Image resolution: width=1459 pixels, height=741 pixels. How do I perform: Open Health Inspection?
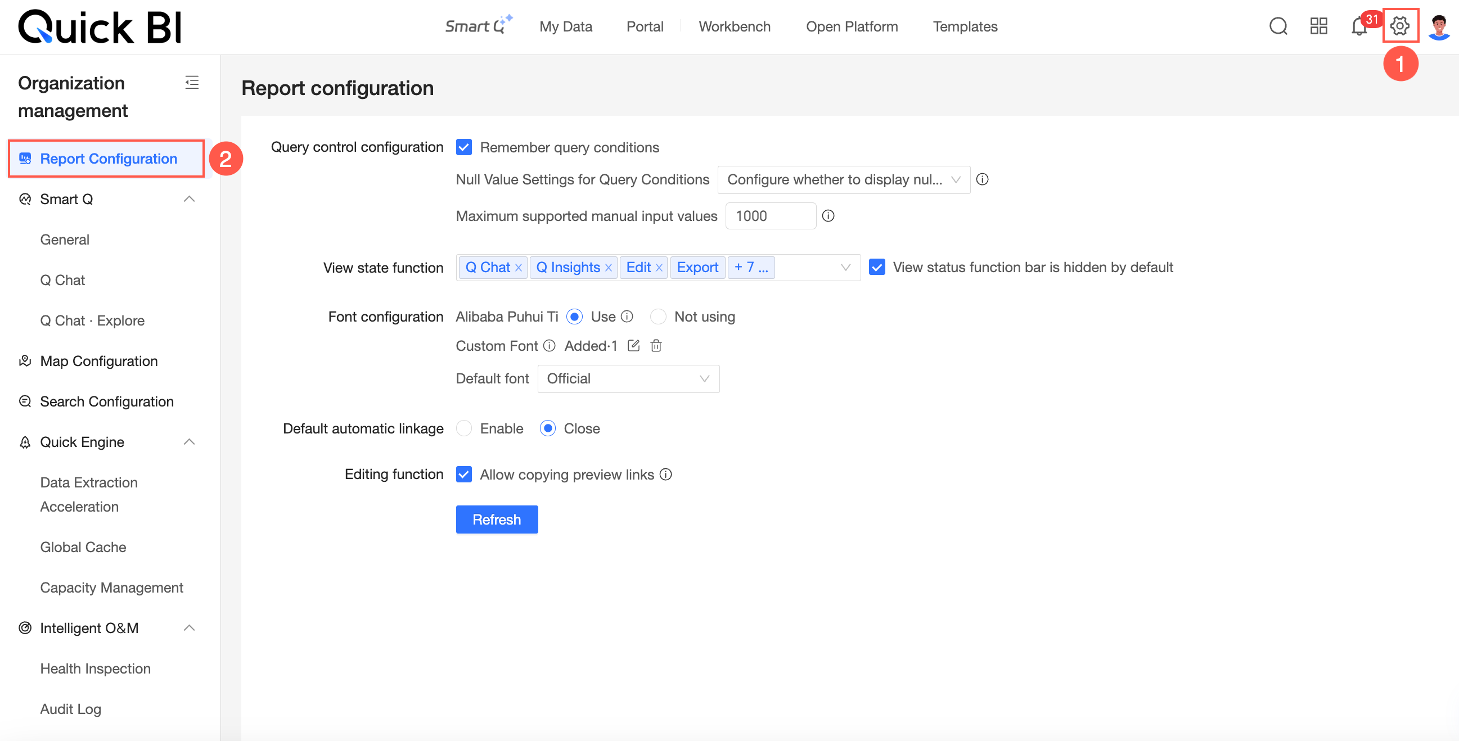click(95, 668)
